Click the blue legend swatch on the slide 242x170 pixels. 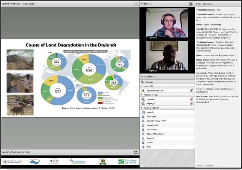(x=100, y=93)
